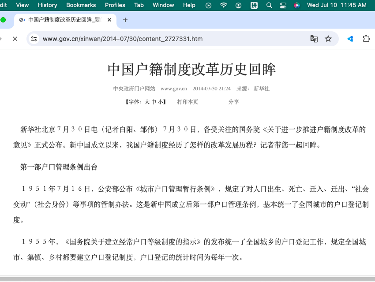The width and height of the screenshot is (375, 282).
Task: Open macOS Spotlight search
Action: pyautogui.click(x=269, y=5)
